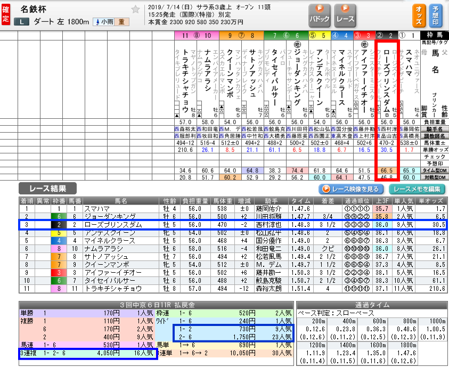Image resolution: width=449 pixels, height=367 pixels.
Task: Open the パドック video button
Action: click(x=320, y=15)
